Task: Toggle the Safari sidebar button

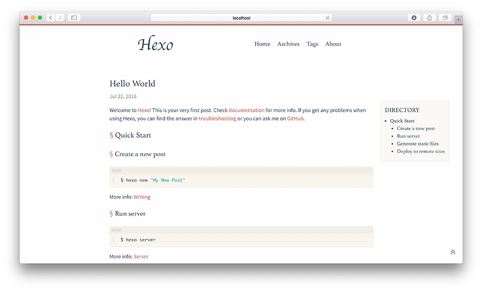Action: (x=74, y=17)
